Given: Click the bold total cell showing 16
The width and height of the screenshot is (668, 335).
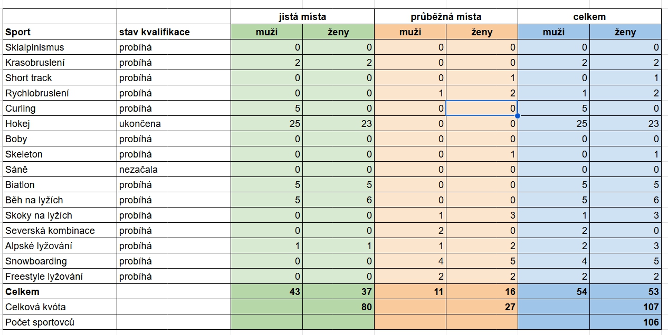Looking at the screenshot, I should 482,292.
